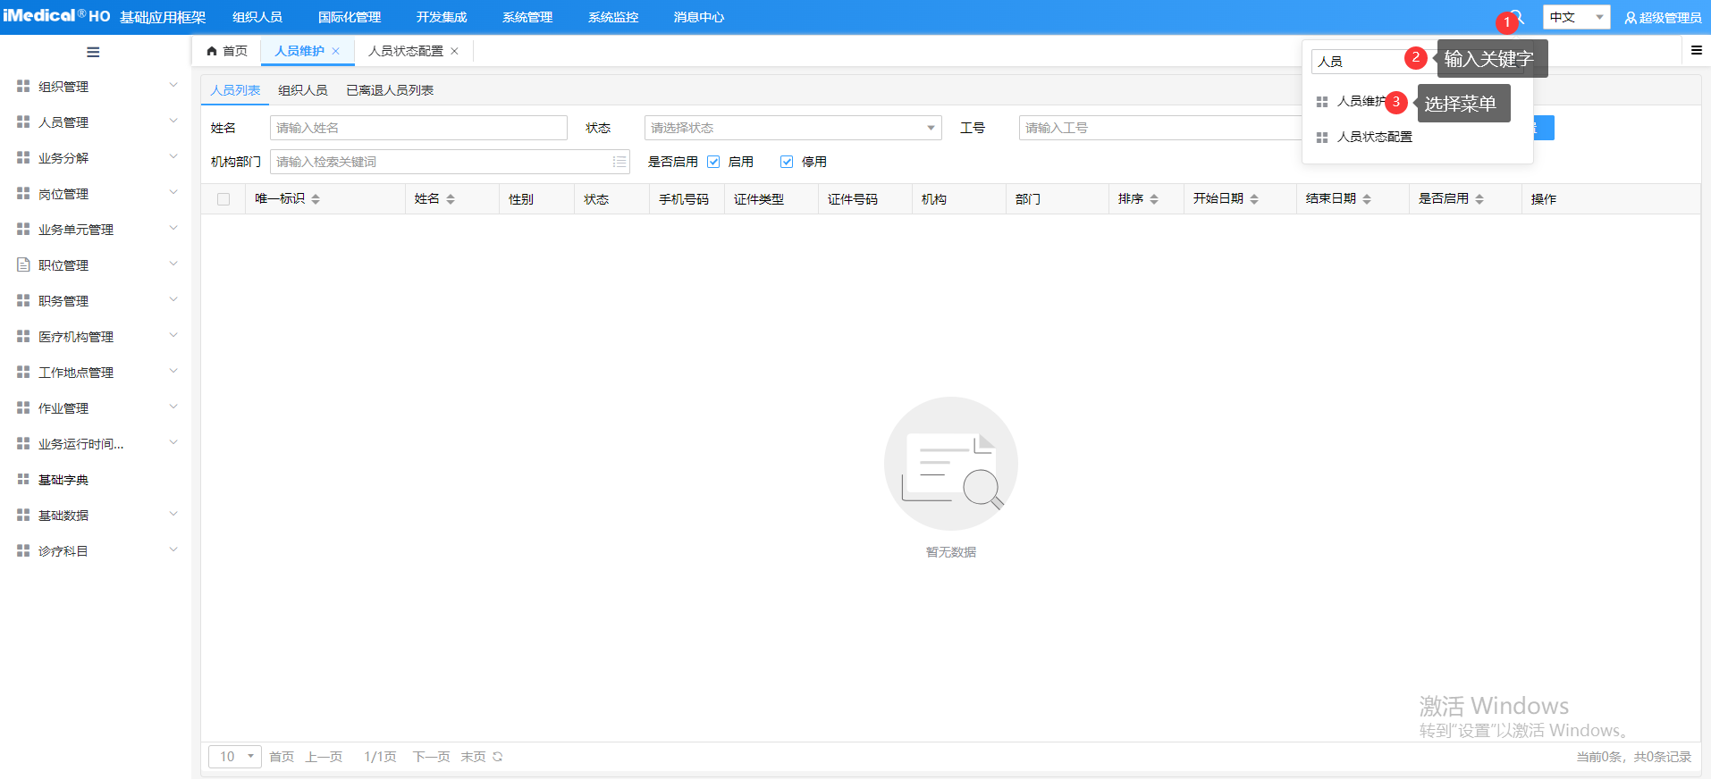Open the 请选择状态 dropdown
The width and height of the screenshot is (1711, 780).
pos(792,128)
